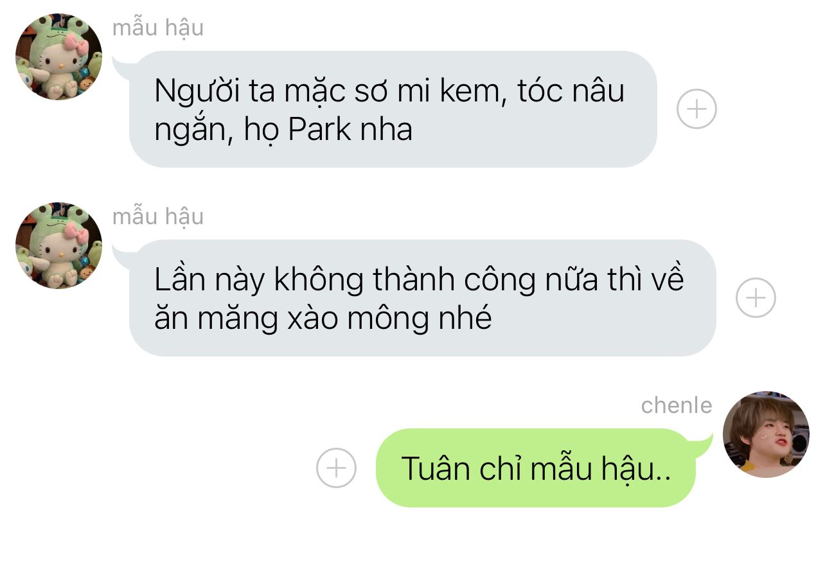The image size is (825, 580).
Task: Open the topmost Hello Kitty avatar profile
Action: coord(58,57)
